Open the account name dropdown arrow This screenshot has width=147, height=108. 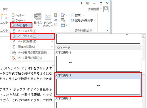(x=101, y=9)
